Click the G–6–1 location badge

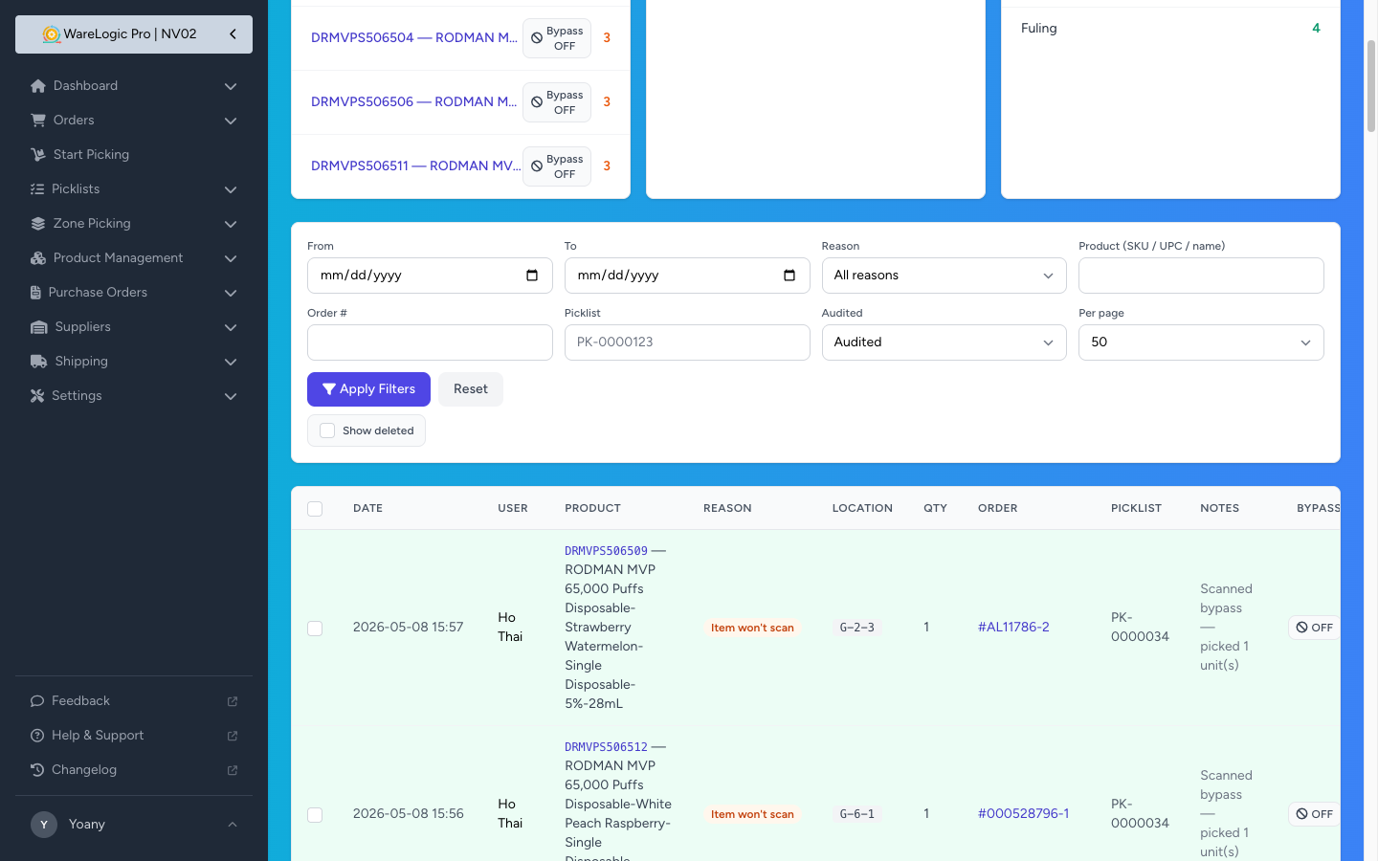click(856, 814)
